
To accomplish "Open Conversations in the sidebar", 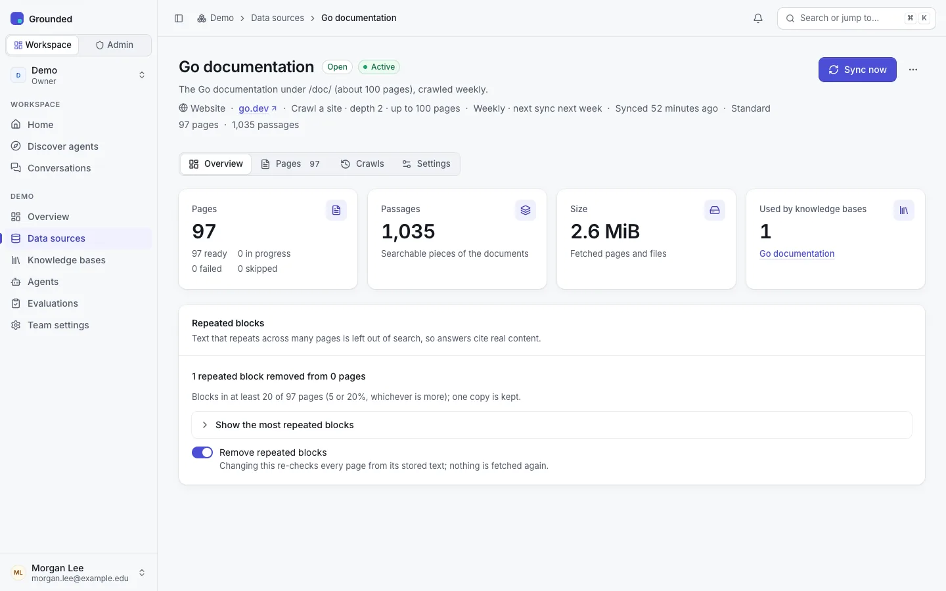I will coord(79,168).
